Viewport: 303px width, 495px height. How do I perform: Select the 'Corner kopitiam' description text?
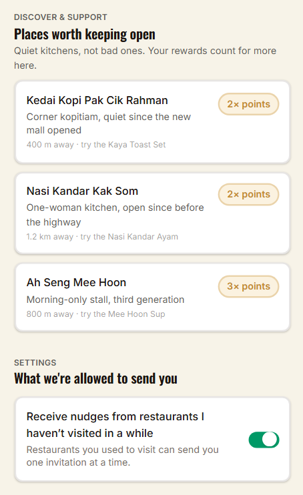109,123
